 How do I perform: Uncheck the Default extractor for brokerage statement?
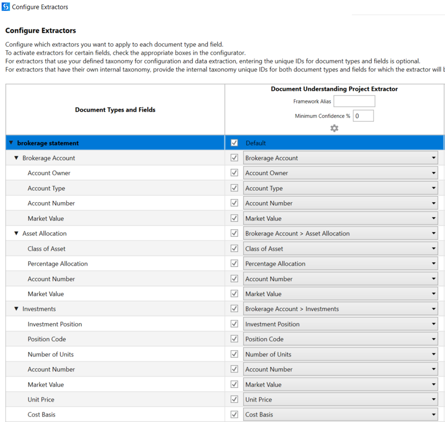[233, 142]
